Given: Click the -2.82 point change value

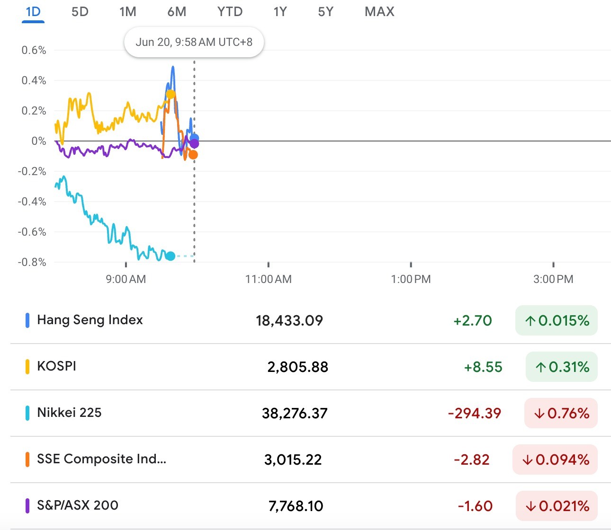Looking at the screenshot, I should 472,460.
